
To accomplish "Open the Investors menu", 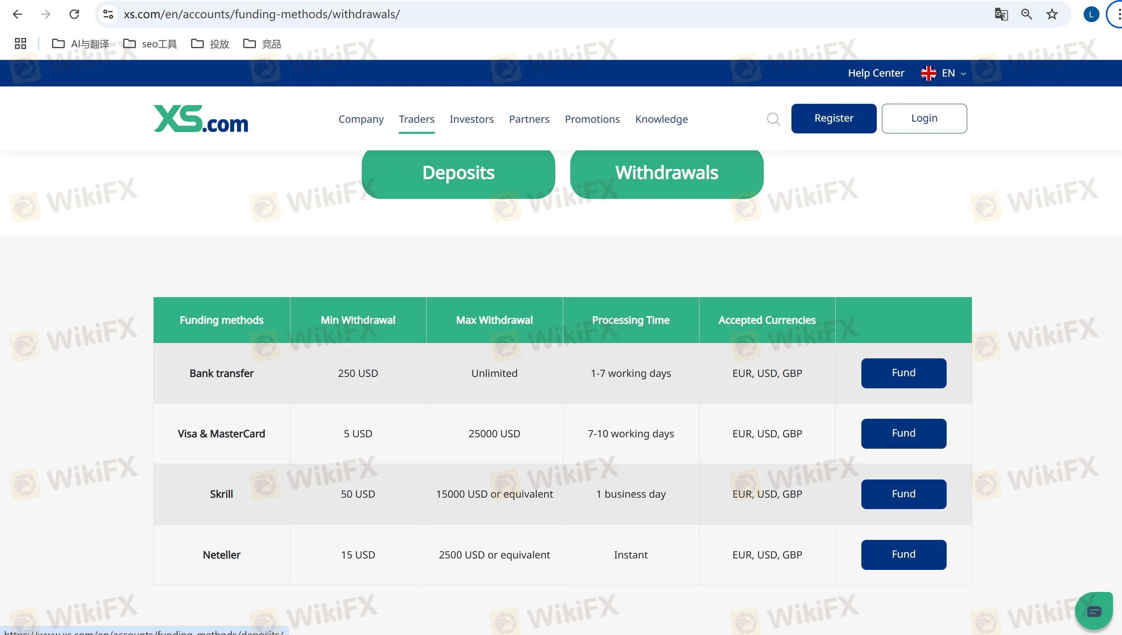I will pos(471,119).
